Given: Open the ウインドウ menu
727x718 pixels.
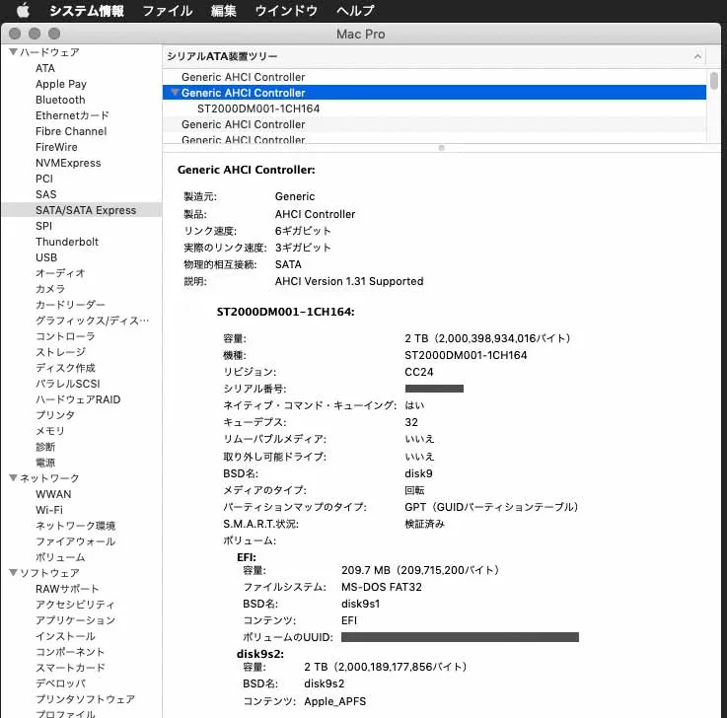Looking at the screenshot, I should (x=286, y=10).
